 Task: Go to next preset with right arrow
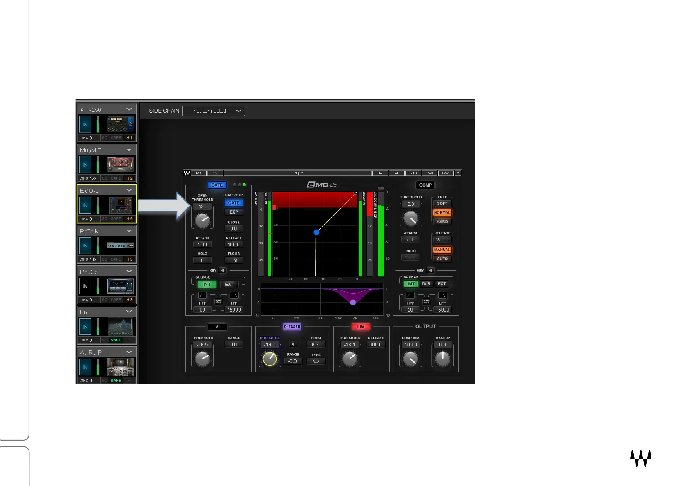coord(397,173)
